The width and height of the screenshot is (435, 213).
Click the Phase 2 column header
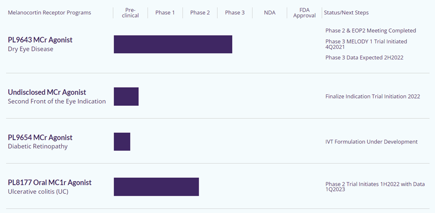[x=200, y=13]
